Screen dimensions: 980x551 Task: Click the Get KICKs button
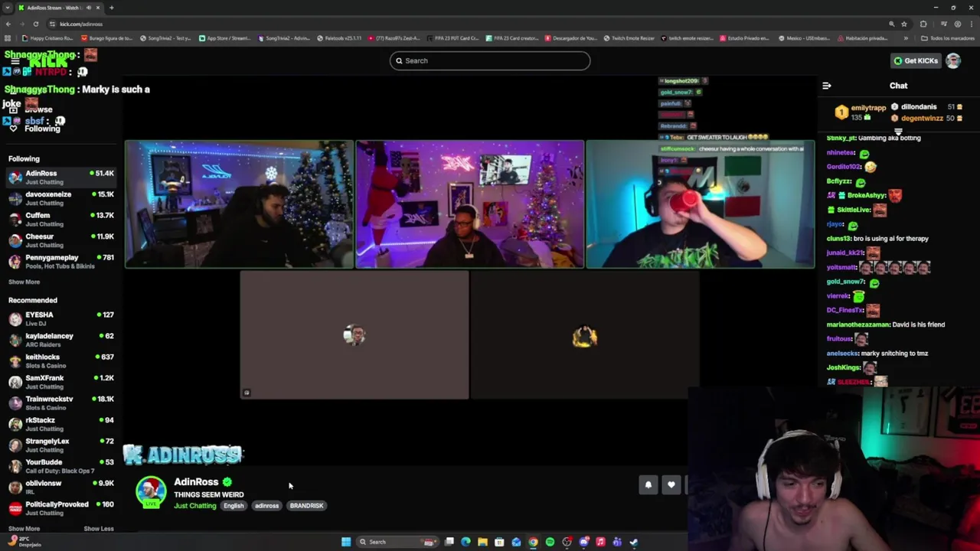click(916, 60)
